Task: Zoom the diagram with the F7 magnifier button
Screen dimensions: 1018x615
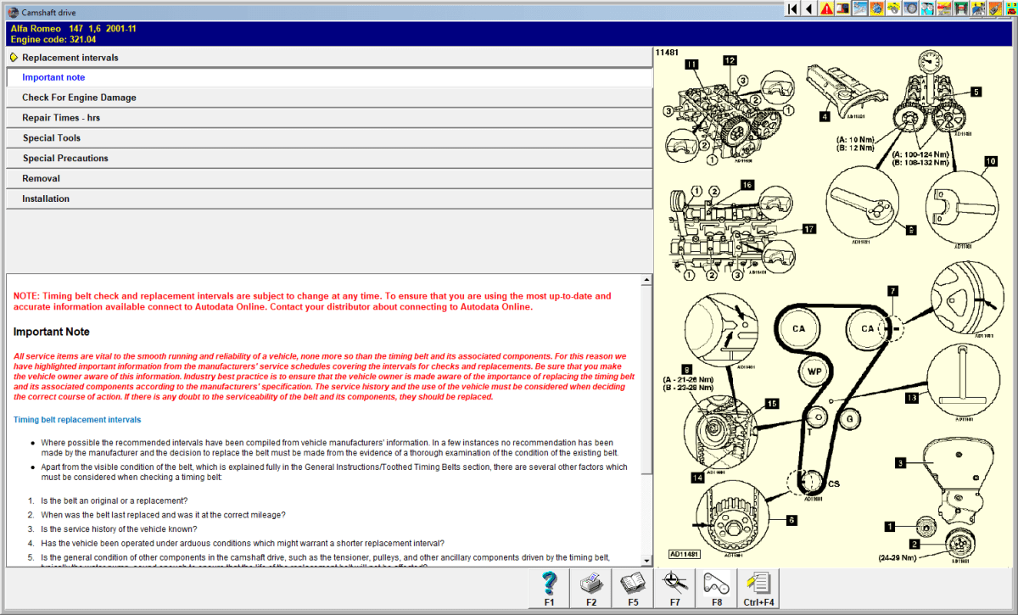Action: tap(675, 589)
